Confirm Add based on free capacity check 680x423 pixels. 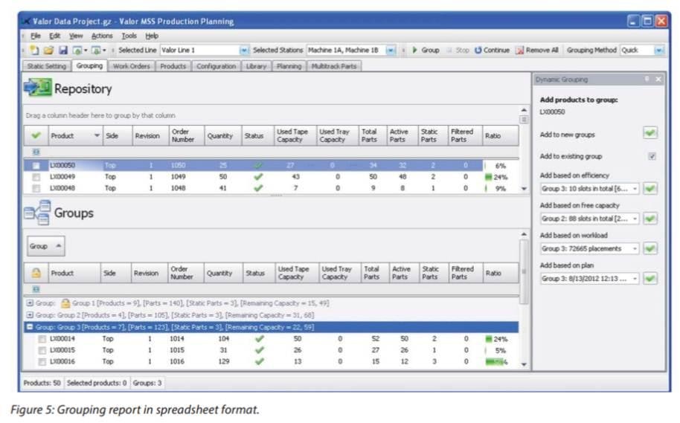[650, 219]
